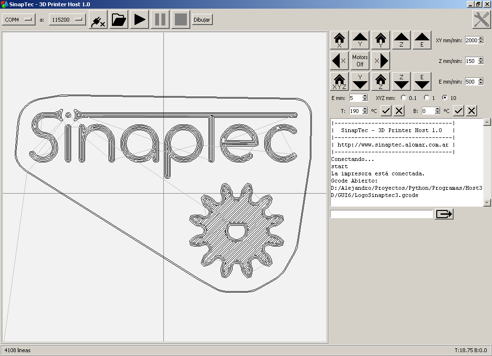
Task: Click bed temperature B field
Action: 428,110
